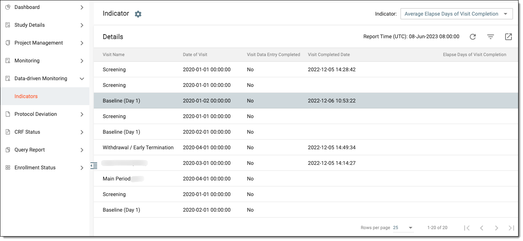Refresh the Details report
The image size is (523, 241).
473,37
